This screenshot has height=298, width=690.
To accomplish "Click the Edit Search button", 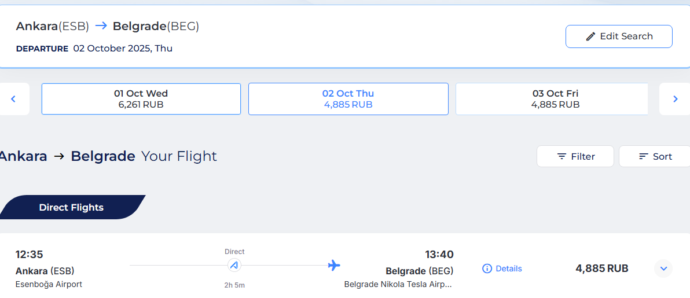I will tap(619, 36).
